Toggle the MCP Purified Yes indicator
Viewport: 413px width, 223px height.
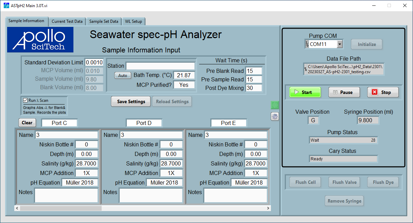point(184,85)
